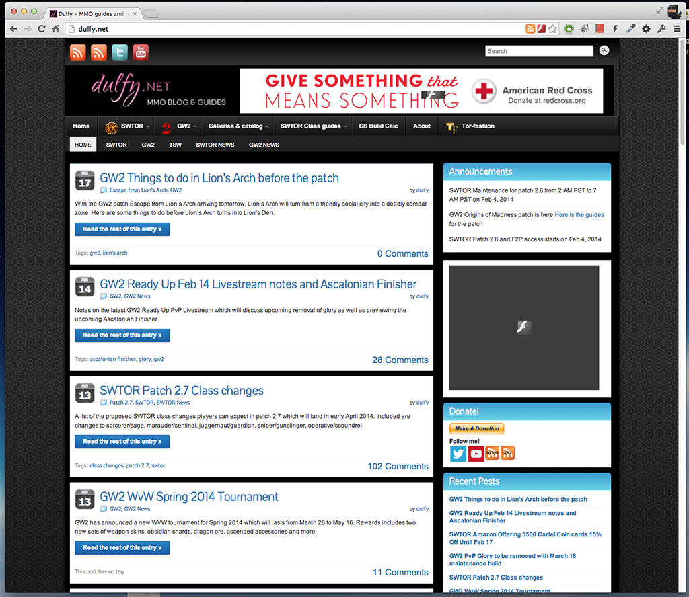
Task: Open the bug extension icon in toolbar
Action: (584, 28)
